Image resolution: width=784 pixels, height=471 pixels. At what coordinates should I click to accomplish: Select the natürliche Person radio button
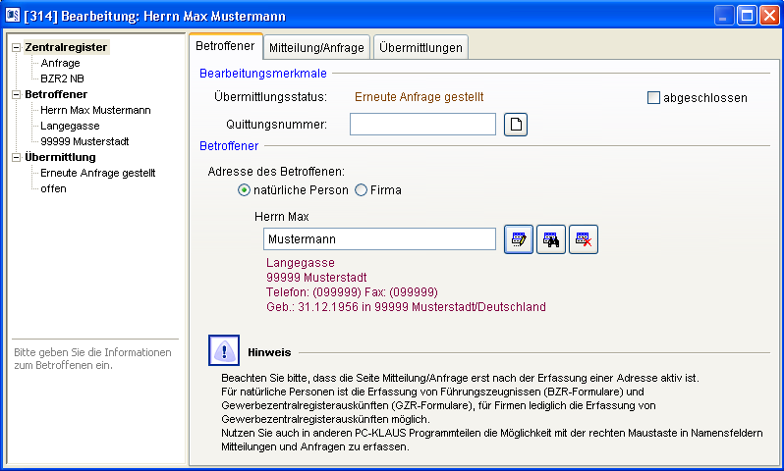(245, 189)
